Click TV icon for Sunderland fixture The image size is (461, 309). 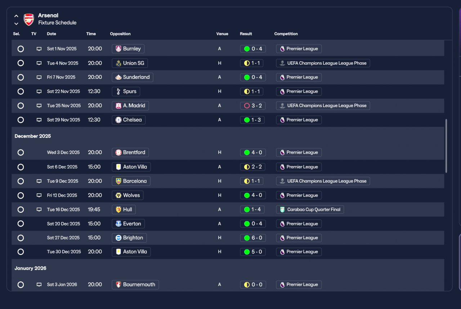coord(39,77)
